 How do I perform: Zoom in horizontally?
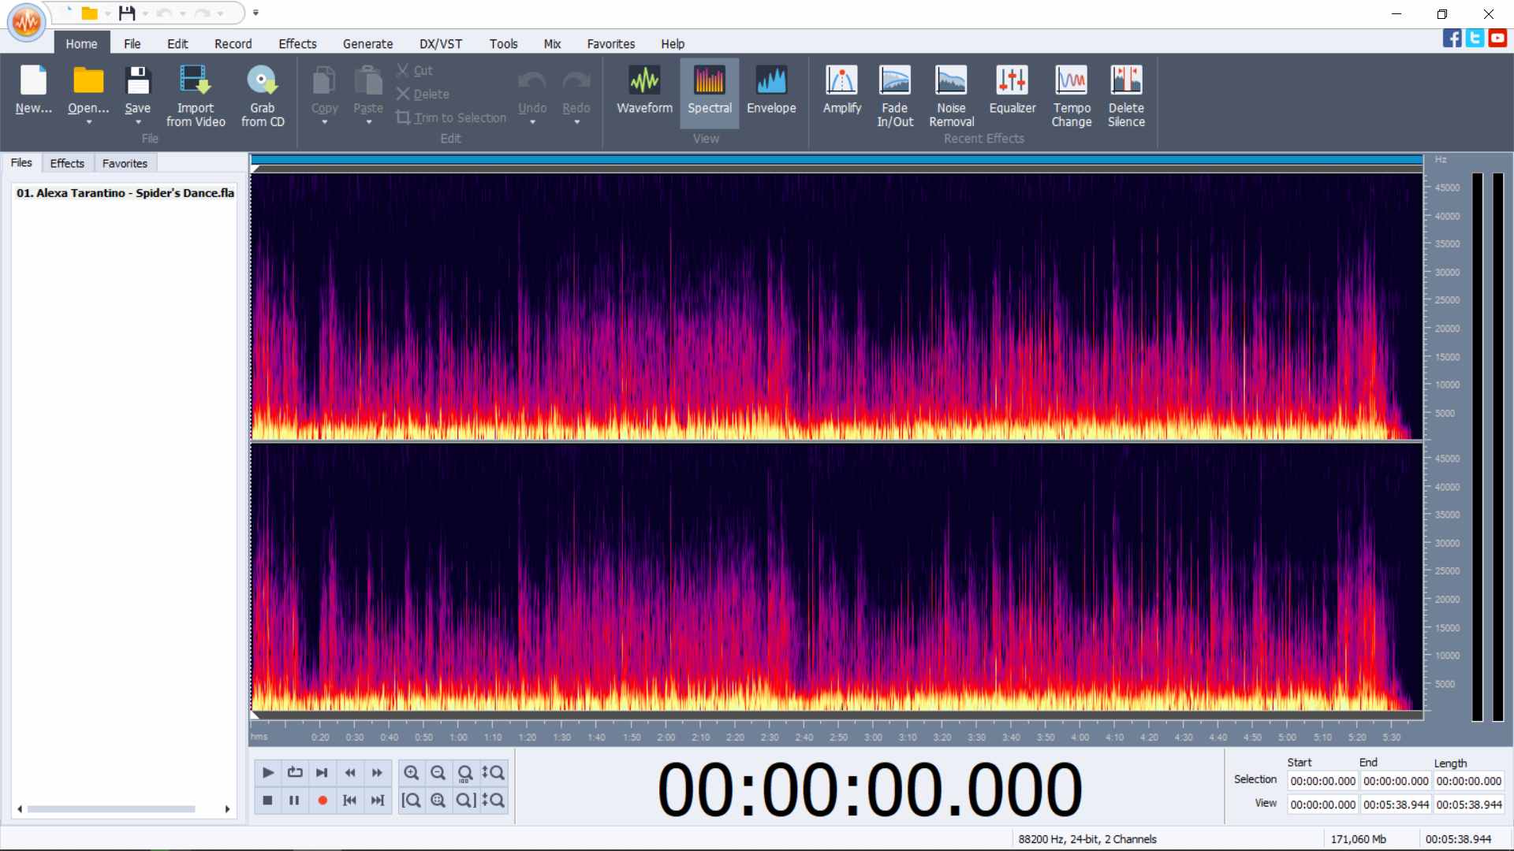point(411,773)
